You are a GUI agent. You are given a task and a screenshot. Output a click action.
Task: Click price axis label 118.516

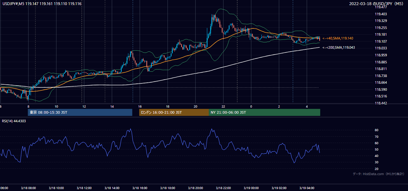pos(381,96)
